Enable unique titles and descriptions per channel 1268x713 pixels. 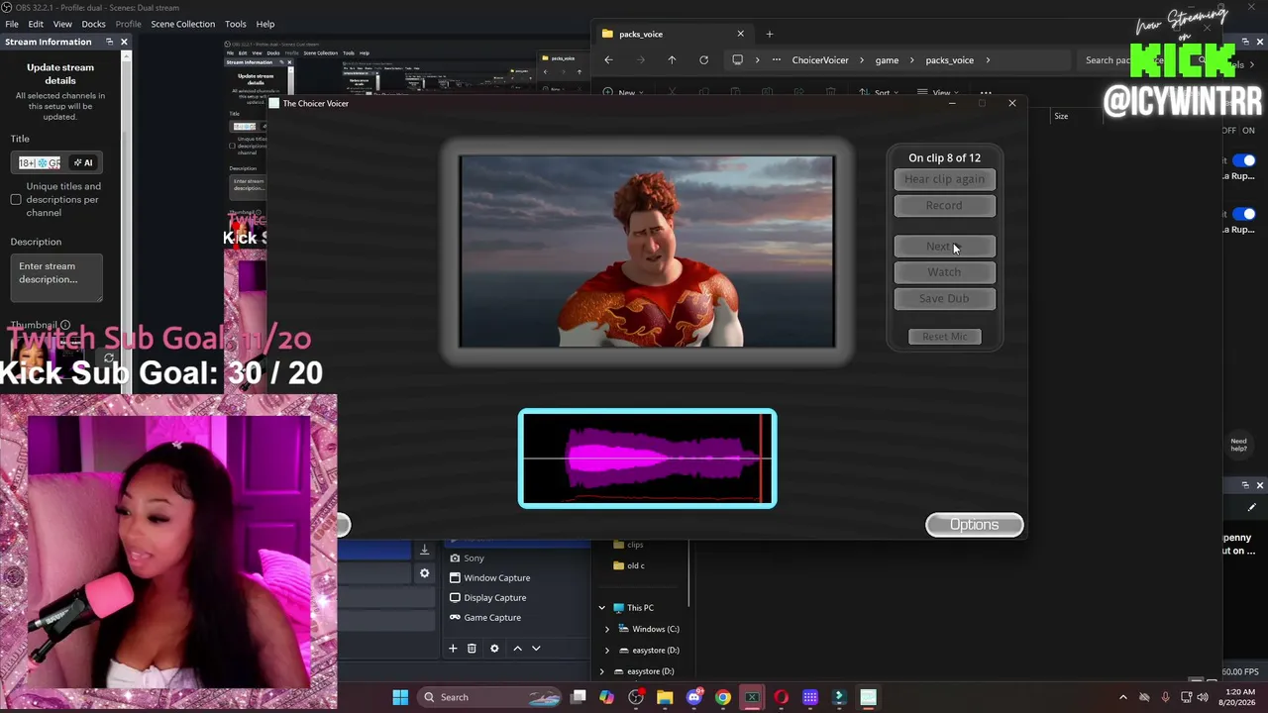click(x=16, y=199)
